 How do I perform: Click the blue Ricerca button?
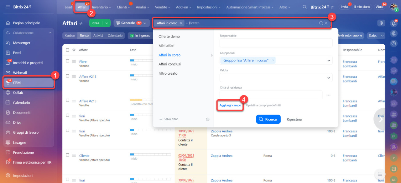tap(268, 119)
